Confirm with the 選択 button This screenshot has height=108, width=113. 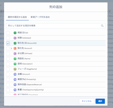click(100, 101)
